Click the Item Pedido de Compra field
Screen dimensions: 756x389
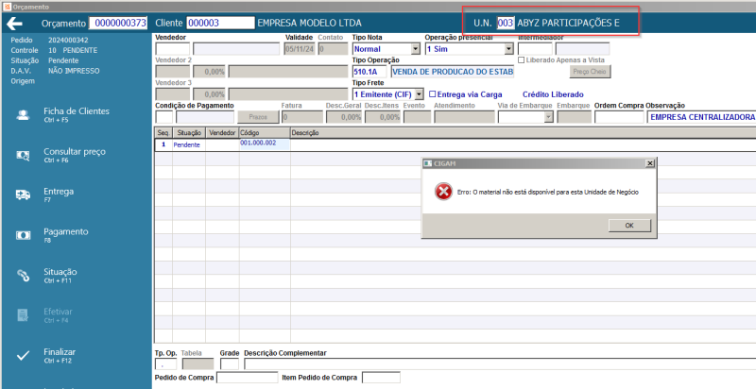[x=381, y=378]
